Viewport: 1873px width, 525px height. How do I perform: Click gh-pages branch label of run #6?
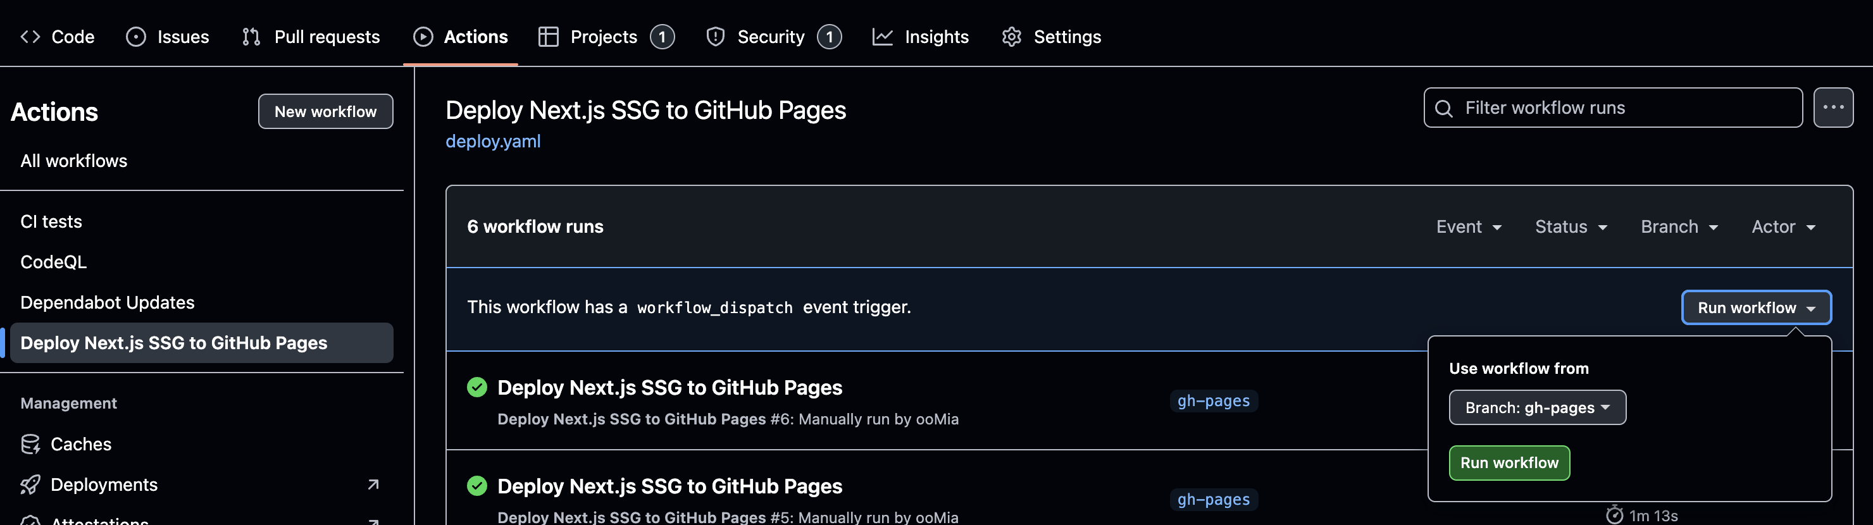[x=1214, y=400]
